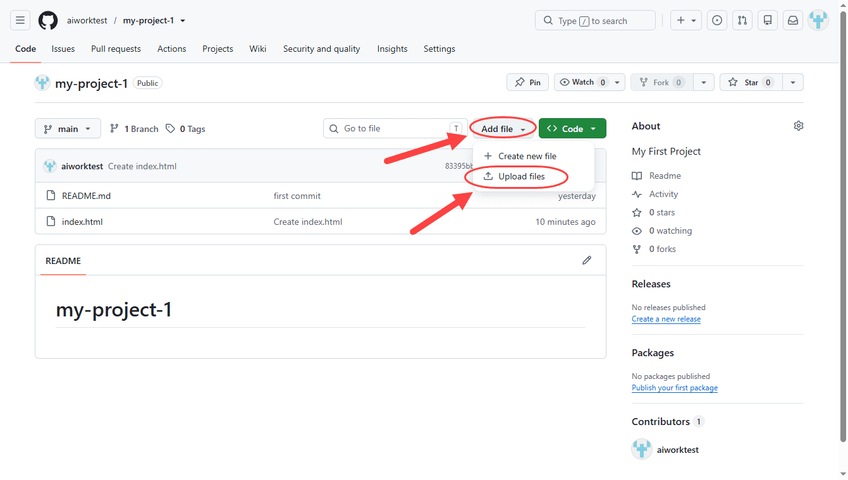Open the create new plus dropdown
Screen dimensions: 848x480
[686, 21]
